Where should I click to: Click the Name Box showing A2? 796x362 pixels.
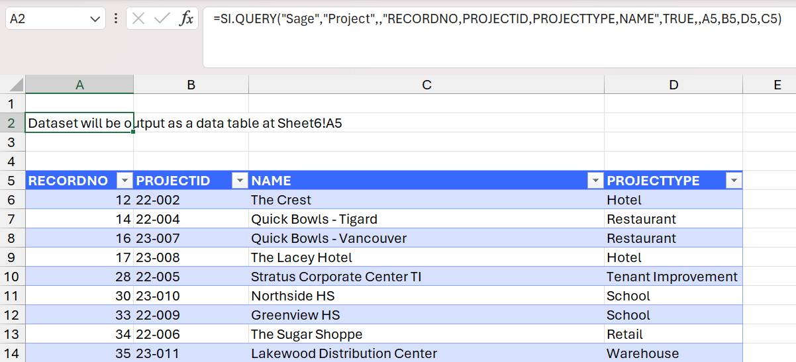point(46,19)
